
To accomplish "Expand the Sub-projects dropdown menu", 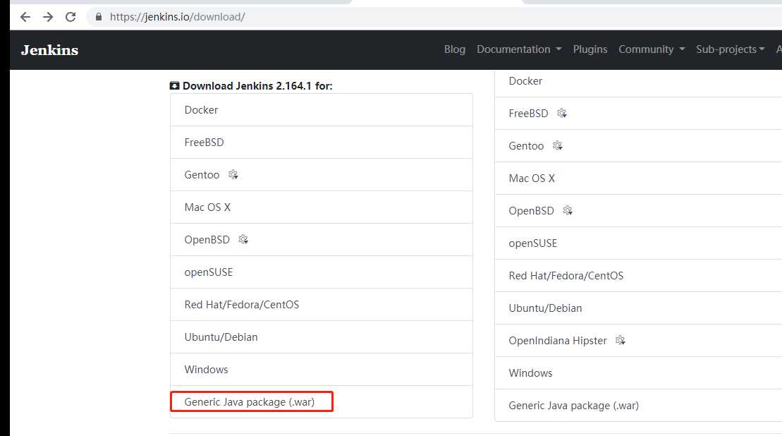I will (x=730, y=49).
